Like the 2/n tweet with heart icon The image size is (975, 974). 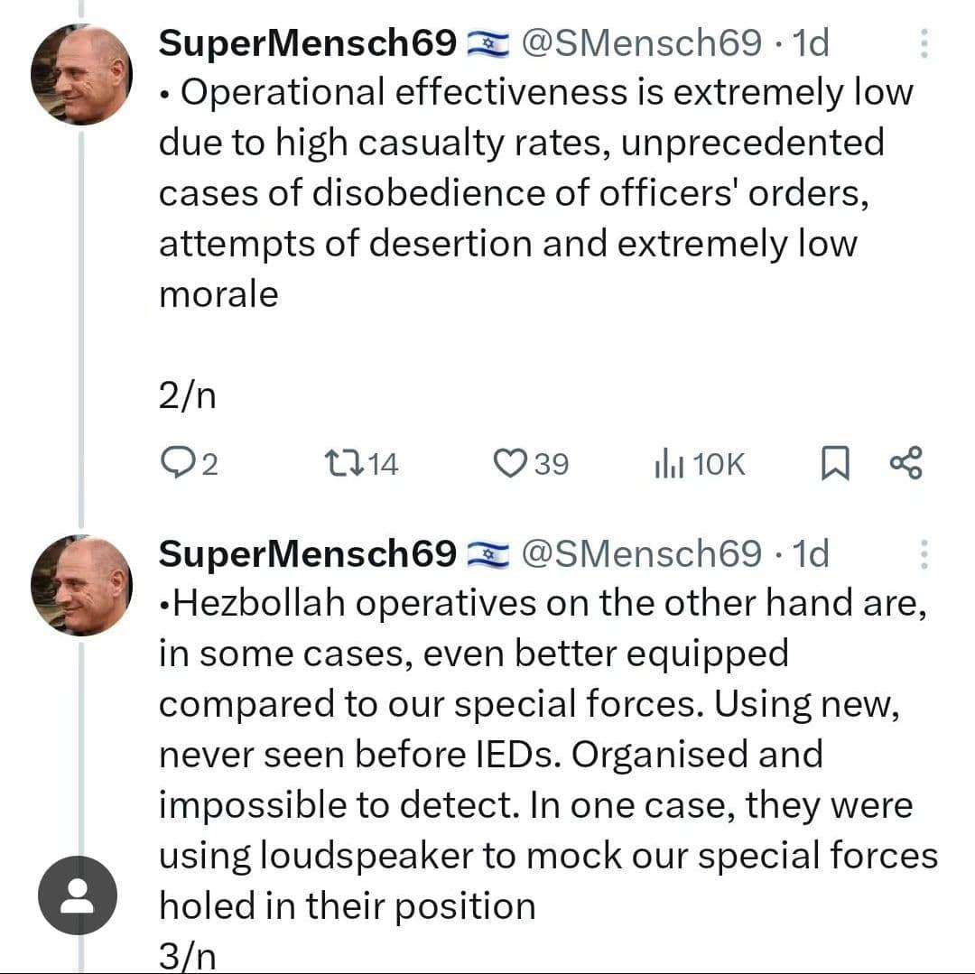(x=510, y=463)
